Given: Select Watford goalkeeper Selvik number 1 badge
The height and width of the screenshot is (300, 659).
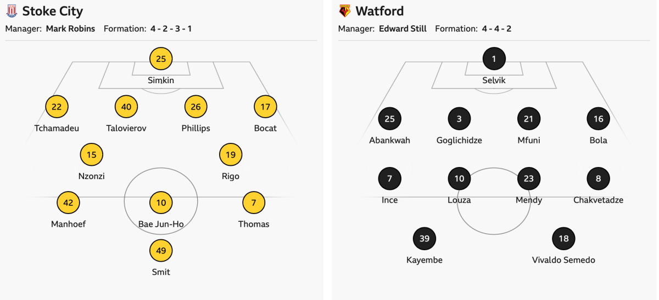Looking at the screenshot, I should point(494,59).
